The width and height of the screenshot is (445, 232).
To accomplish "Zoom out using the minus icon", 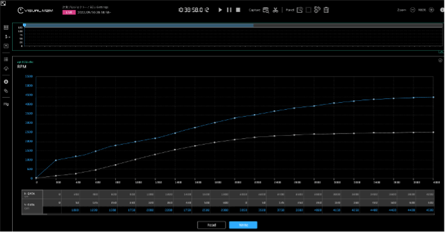I will [413, 10].
